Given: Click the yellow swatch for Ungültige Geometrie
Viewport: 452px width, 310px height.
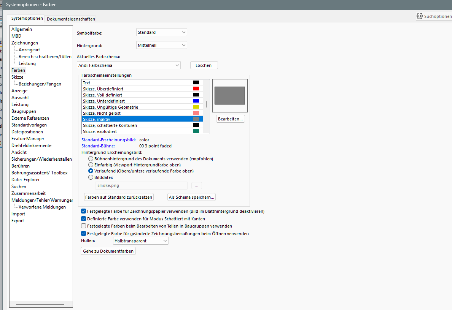Looking at the screenshot, I should (x=196, y=107).
